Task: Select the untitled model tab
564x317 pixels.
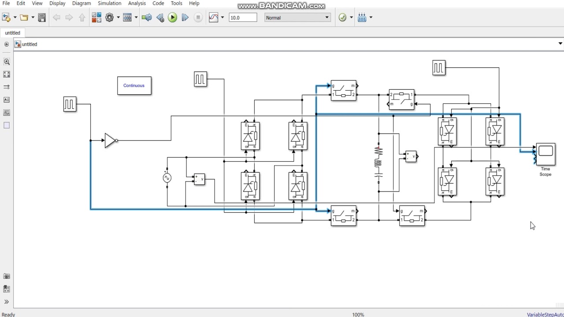Action: click(x=13, y=33)
